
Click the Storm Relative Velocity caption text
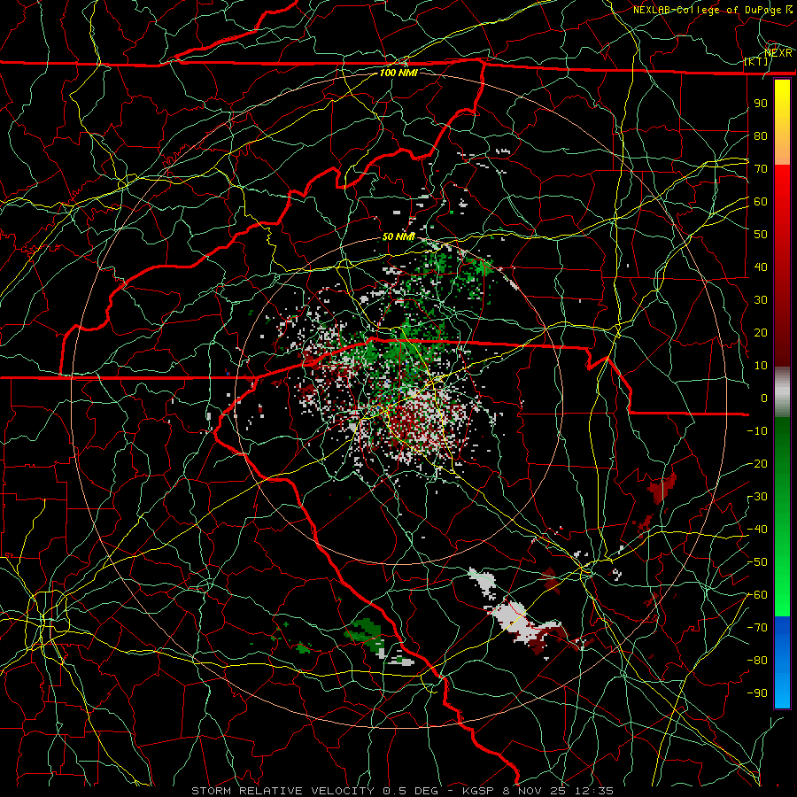click(402, 791)
